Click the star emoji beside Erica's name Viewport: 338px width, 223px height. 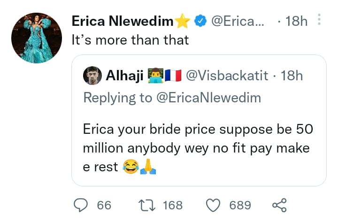[182, 21]
